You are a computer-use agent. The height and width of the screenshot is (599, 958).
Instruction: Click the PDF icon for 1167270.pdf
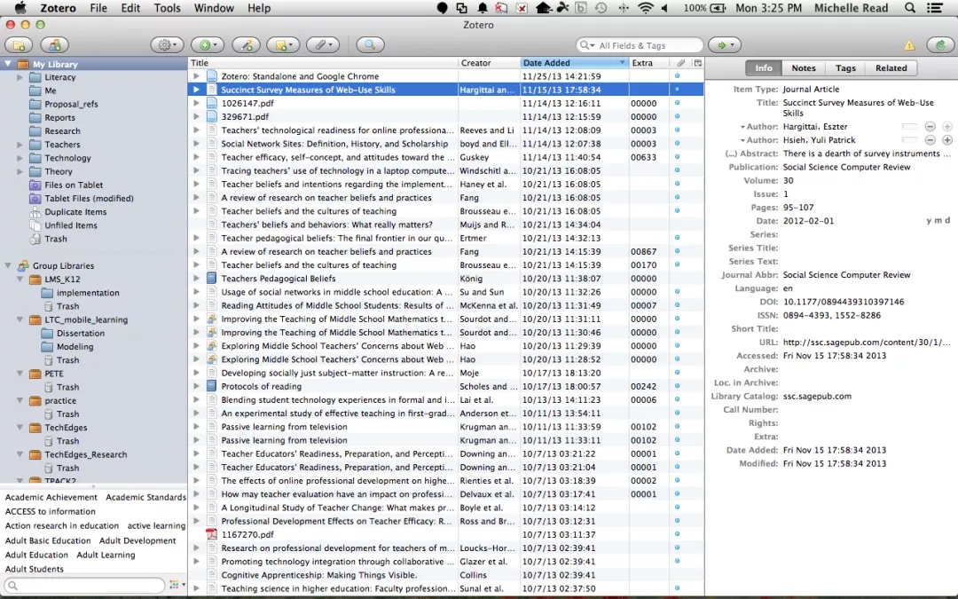(211, 535)
